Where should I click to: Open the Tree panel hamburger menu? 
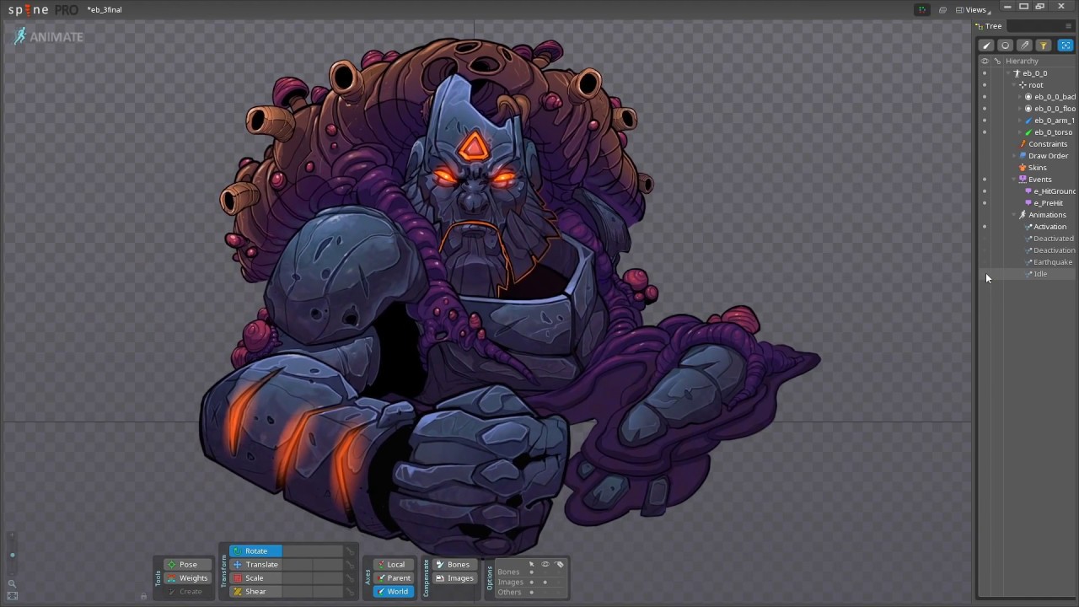[x=1068, y=26]
